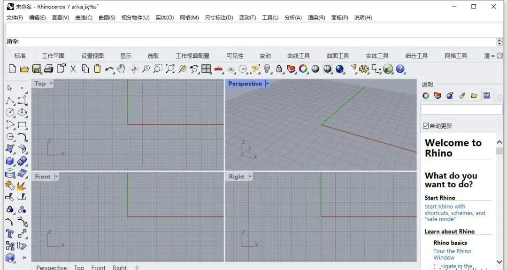This screenshot has width=507, height=270.
Task: Click the help panel scroll down arrow
Action: coord(499,262)
